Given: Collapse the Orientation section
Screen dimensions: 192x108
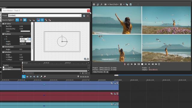Looking at the screenshot, I should click(x=3, y=47).
